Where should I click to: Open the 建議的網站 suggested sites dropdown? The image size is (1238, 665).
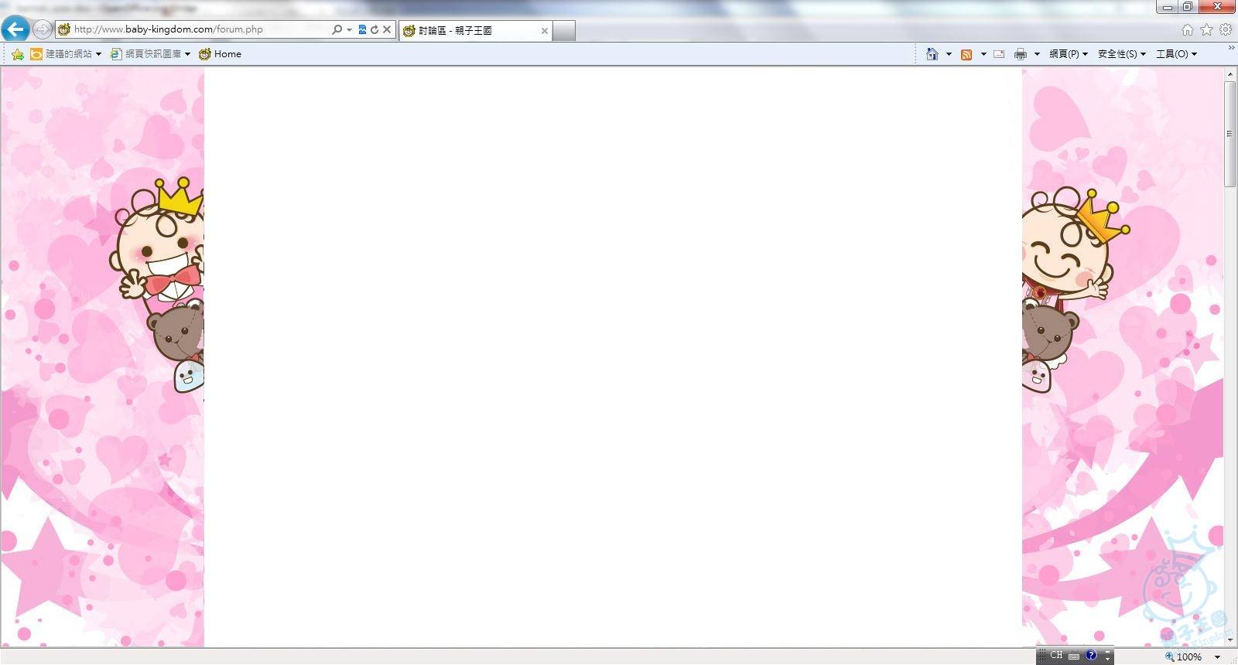(x=67, y=54)
